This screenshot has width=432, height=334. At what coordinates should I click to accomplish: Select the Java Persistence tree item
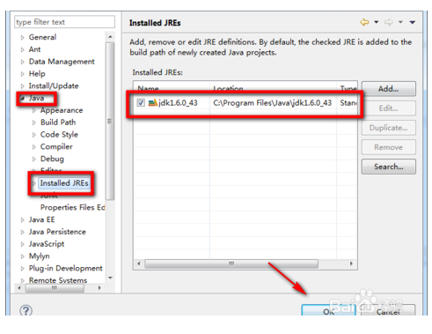[57, 232]
